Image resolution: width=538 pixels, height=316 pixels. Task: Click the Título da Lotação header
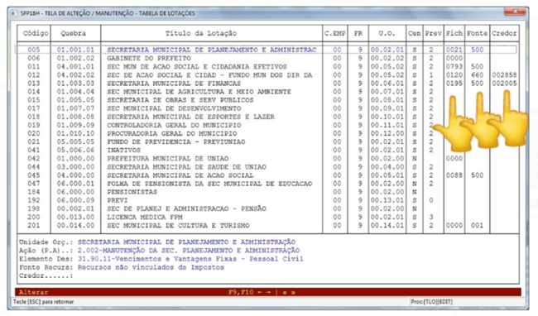click(201, 33)
